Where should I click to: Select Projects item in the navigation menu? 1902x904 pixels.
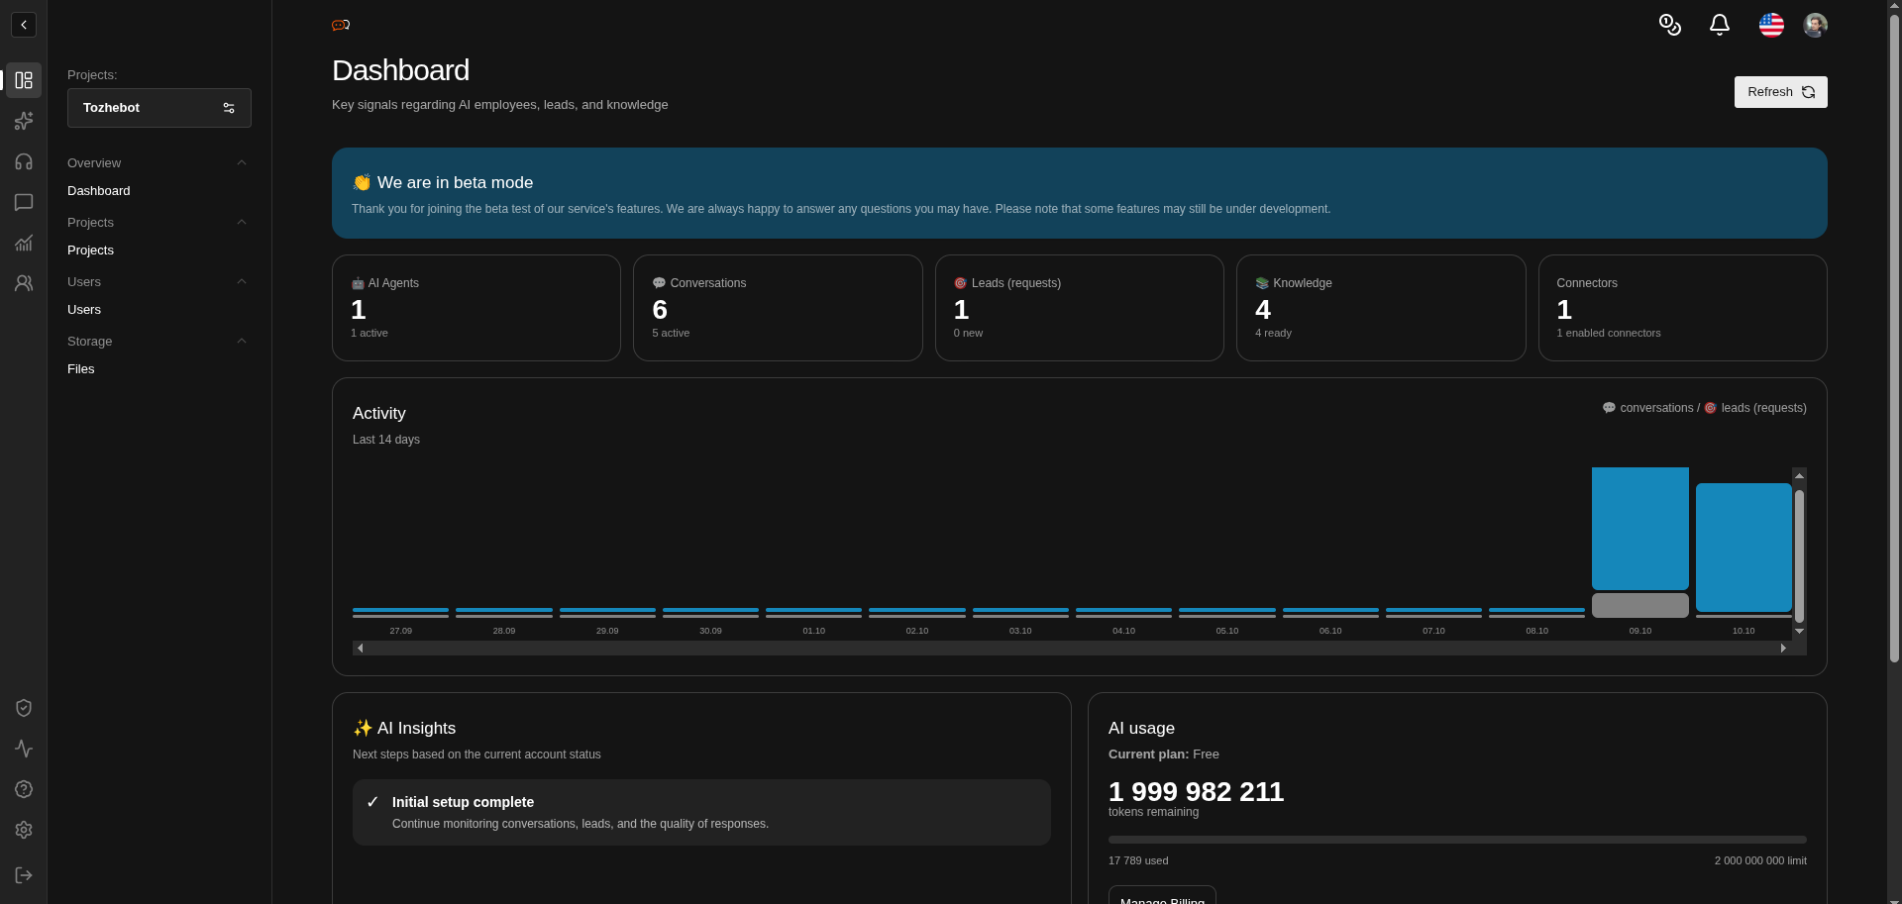pyautogui.click(x=90, y=250)
